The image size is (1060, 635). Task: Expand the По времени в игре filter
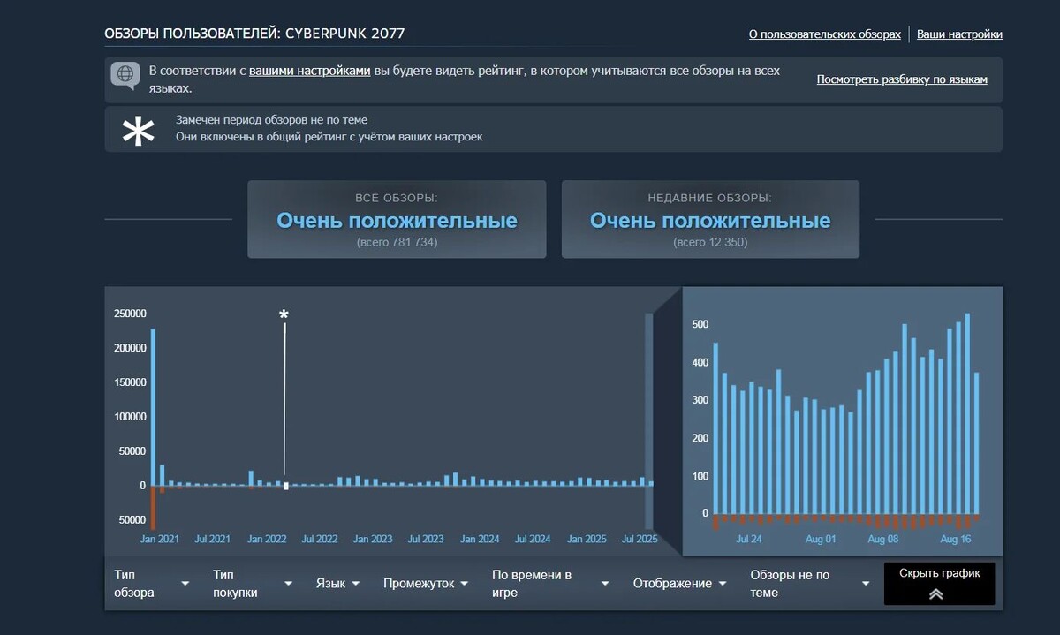point(548,583)
